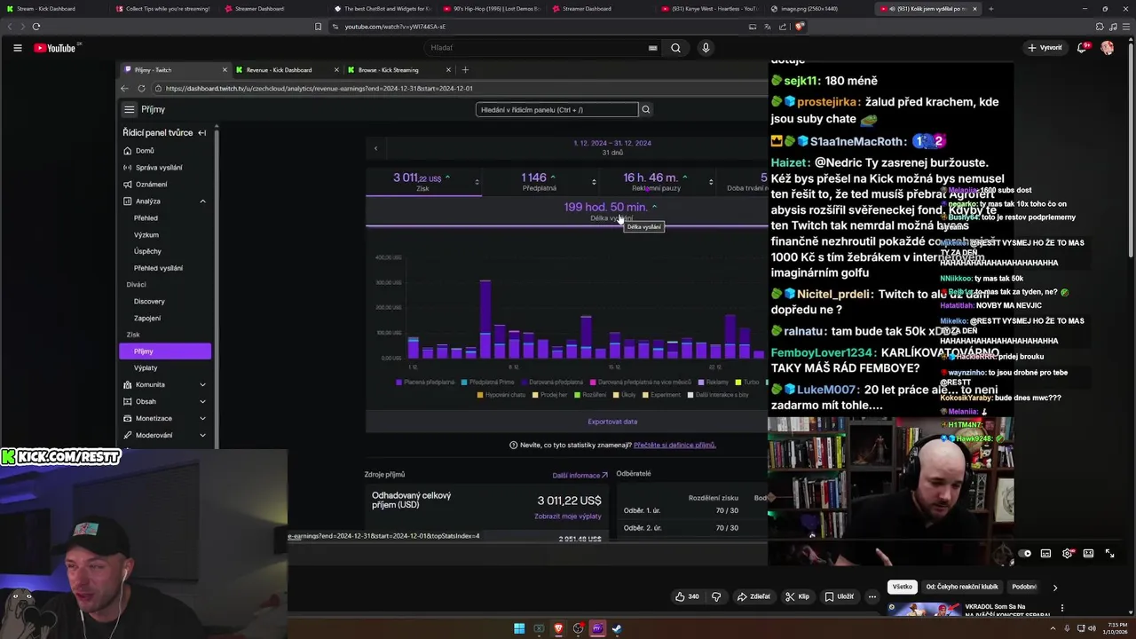1136x639 pixels.
Task: Collapse the Řídicí panel tvůrce sidebar
Action: click(x=201, y=133)
